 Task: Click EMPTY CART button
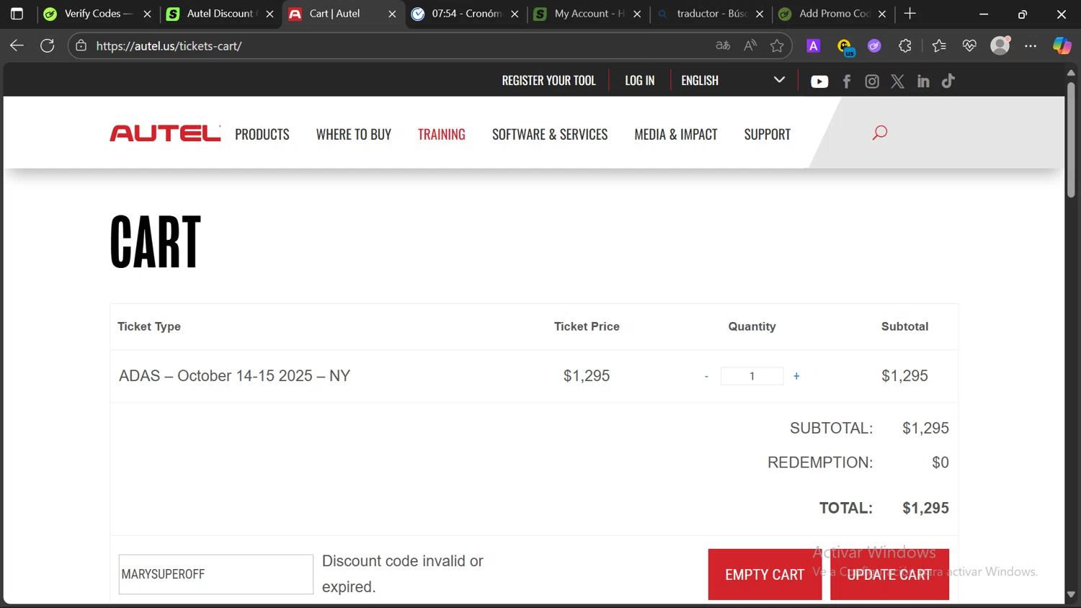click(765, 574)
